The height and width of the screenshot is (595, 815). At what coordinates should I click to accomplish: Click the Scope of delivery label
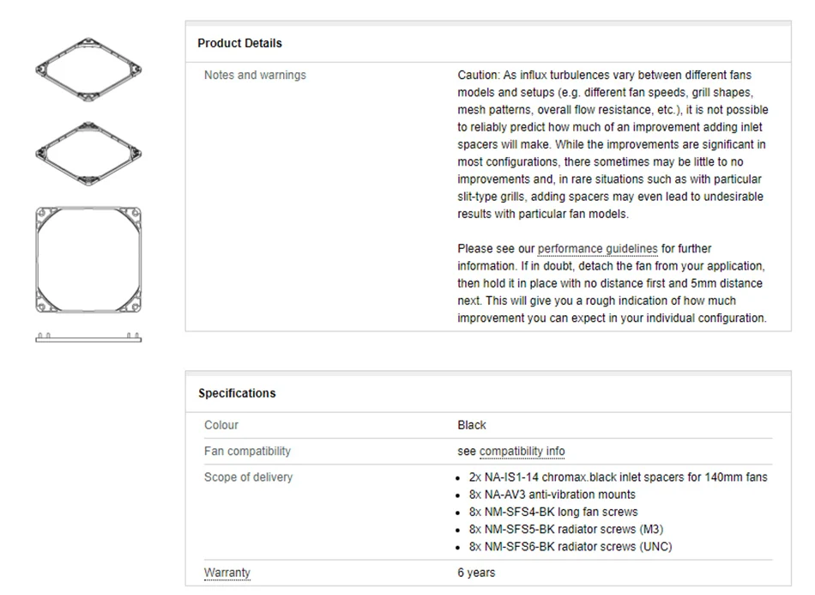click(x=248, y=477)
